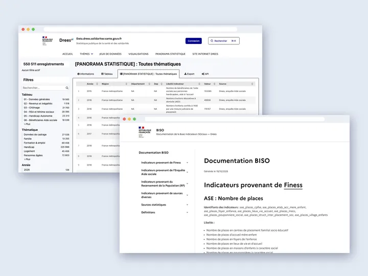Open the API tab
This screenshot has width=368, height=276.
point(205,74)
